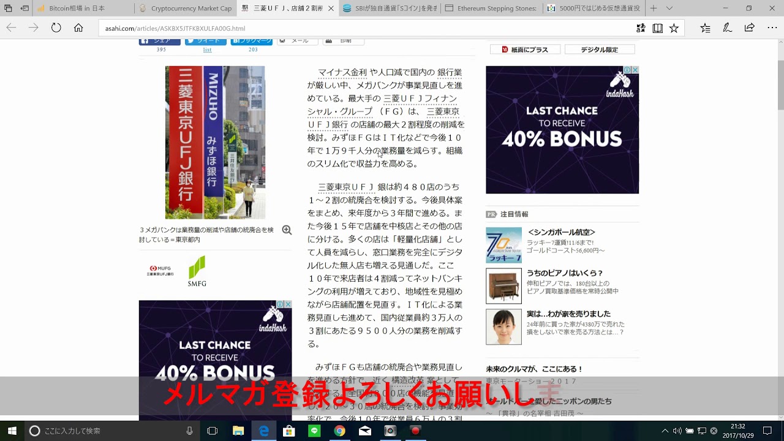The width and height of the screenshot is (784, 441).
Task: Click the browser refresh icon
Action: pyautogui.click(x=56, y=28)
